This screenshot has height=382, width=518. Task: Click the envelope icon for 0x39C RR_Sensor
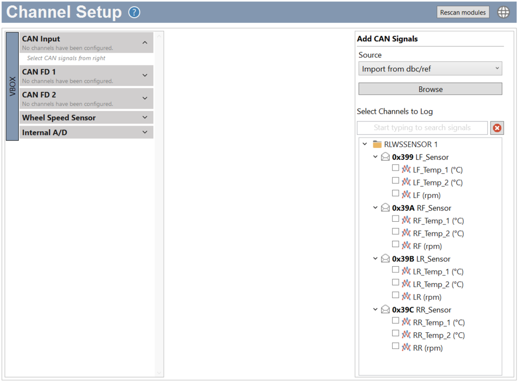click(385, 310)
